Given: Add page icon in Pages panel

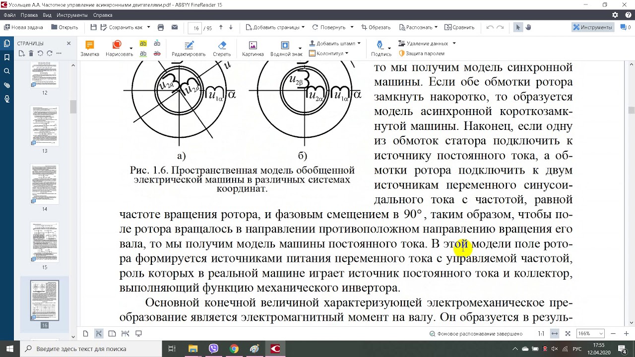Looking at the screenshot, I should (21, 53).
